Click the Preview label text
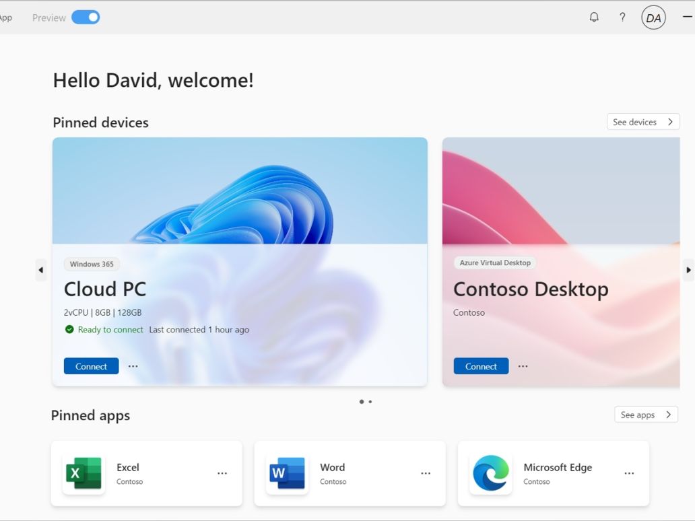Screen dimensions: 695x521 point(48,18)
